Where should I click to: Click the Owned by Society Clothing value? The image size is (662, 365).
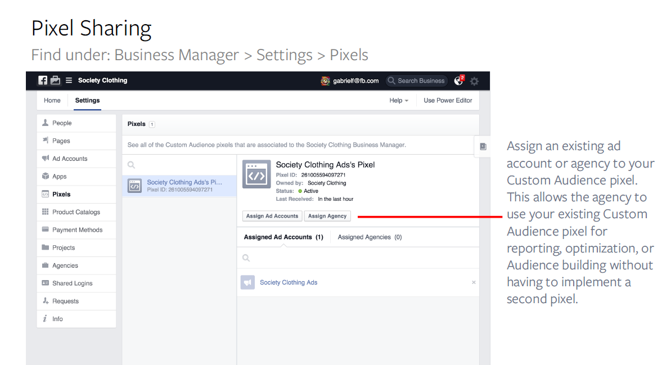tap(327, 183)
